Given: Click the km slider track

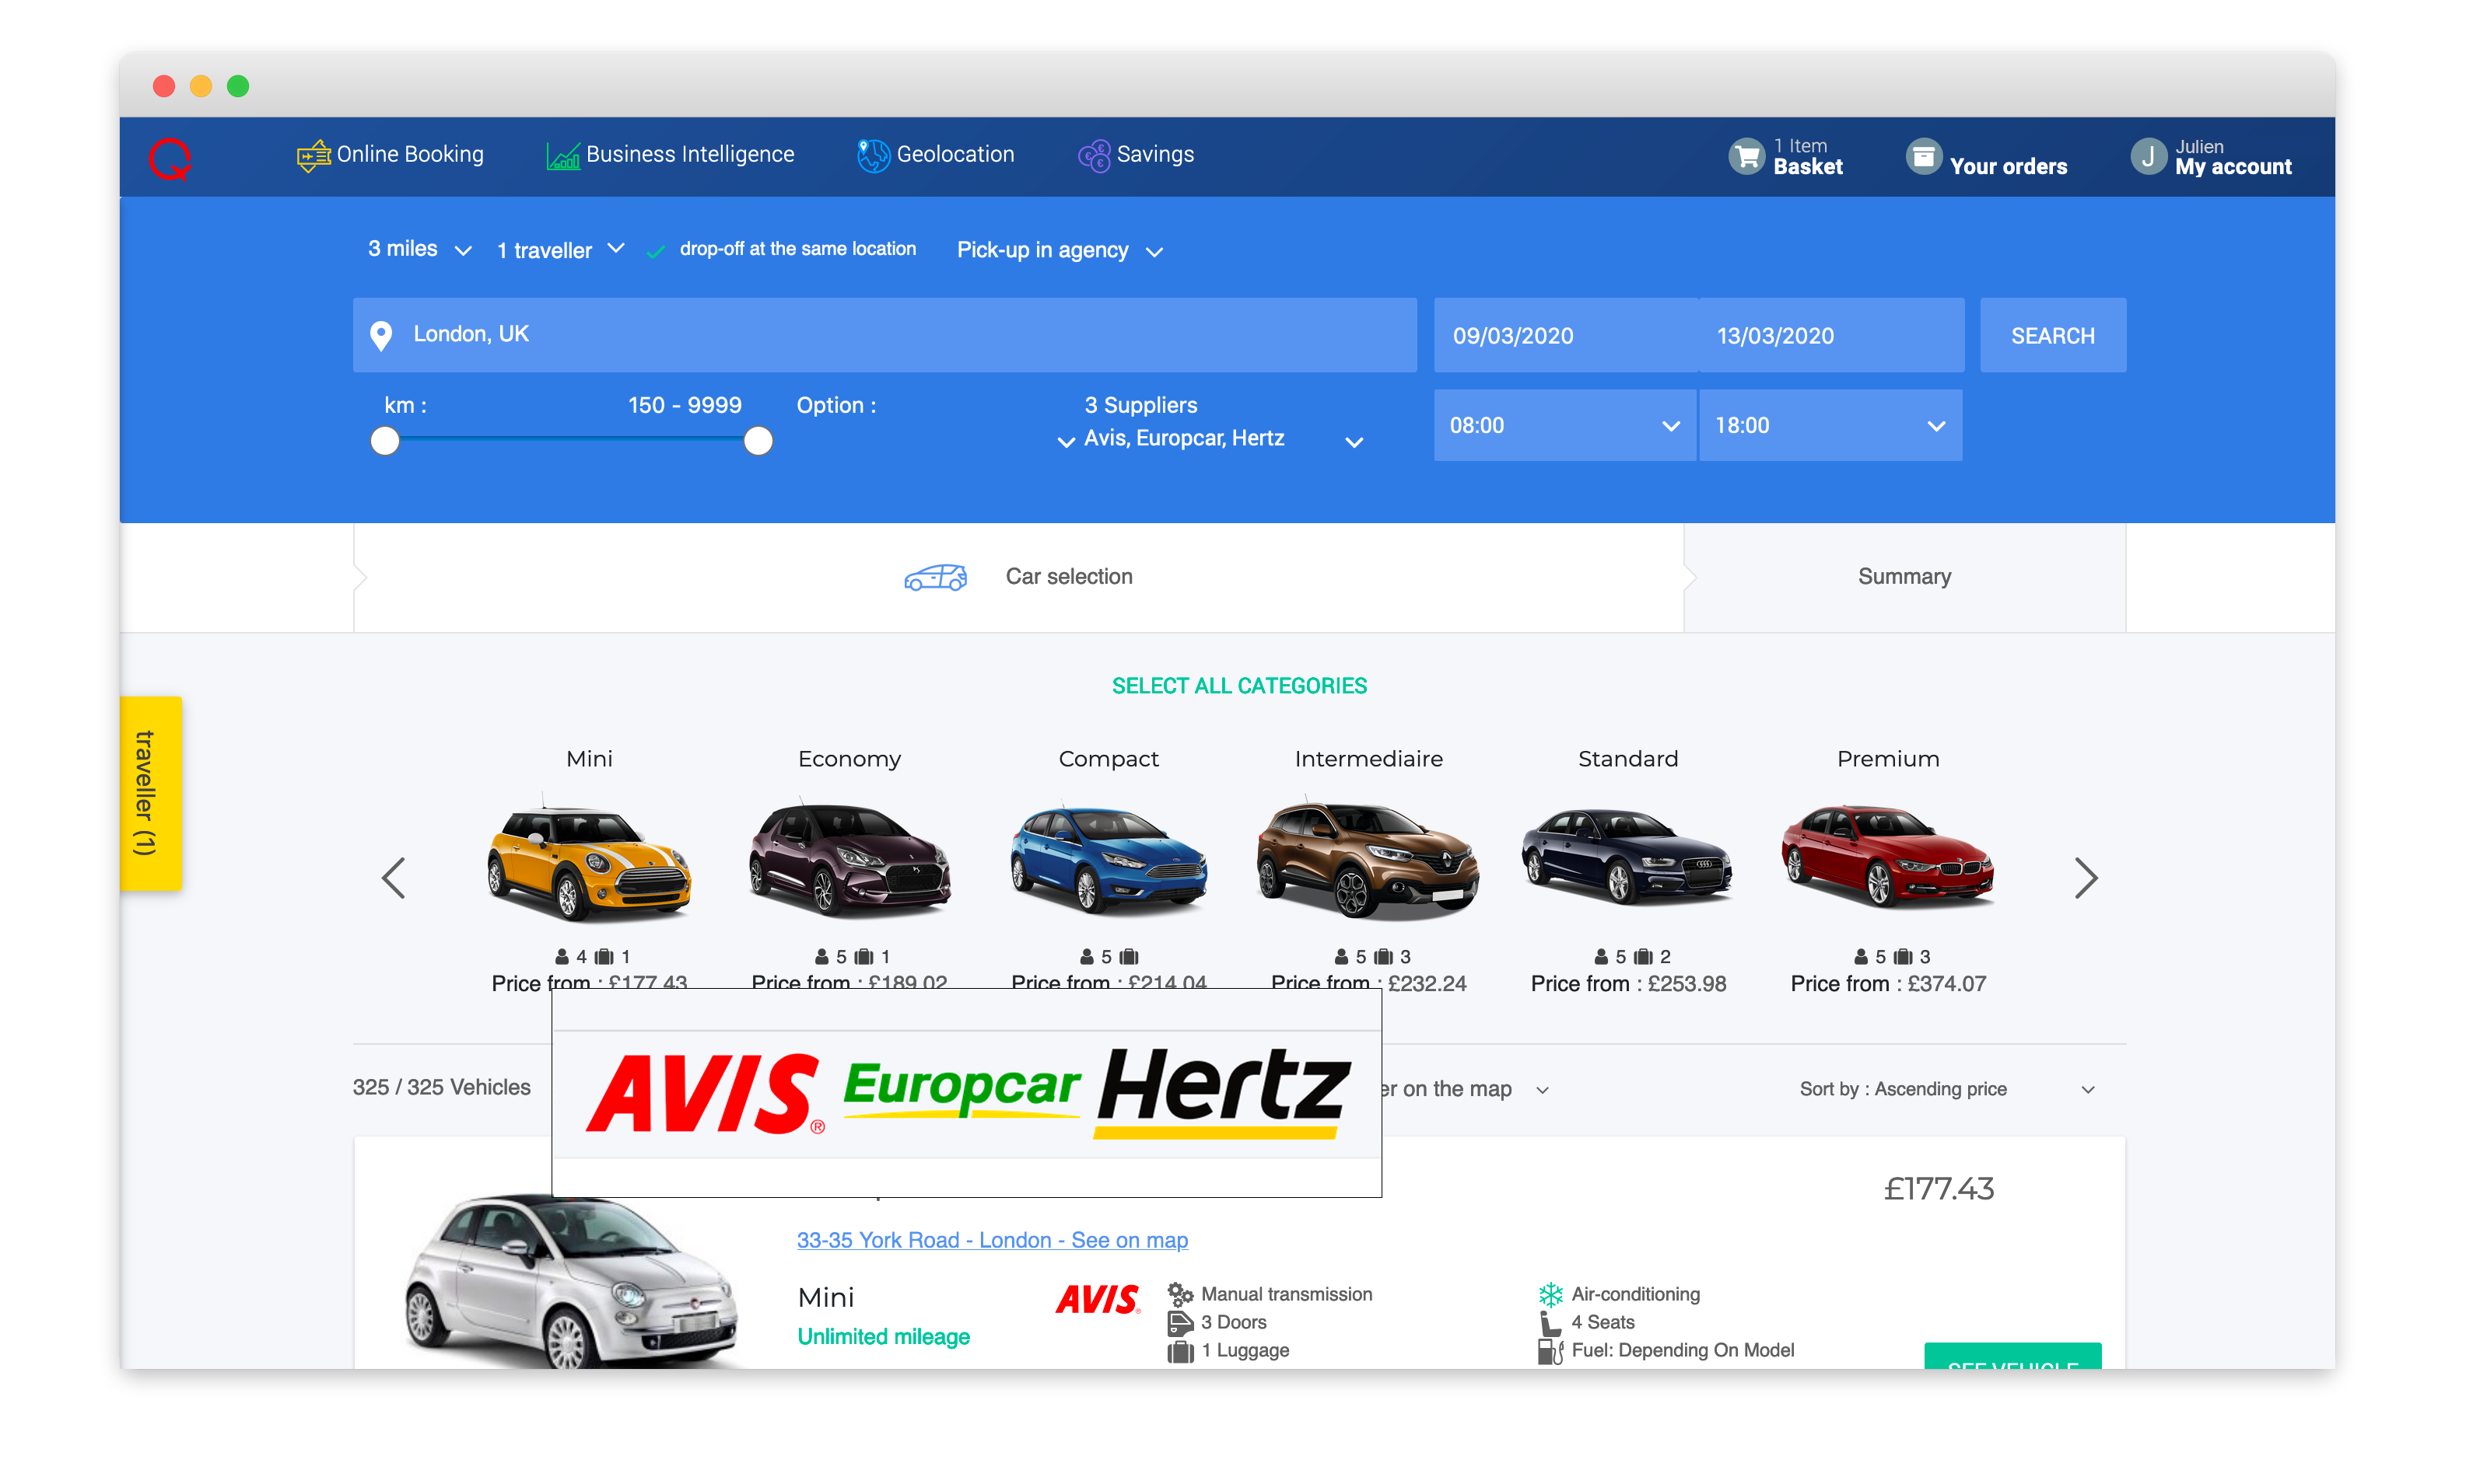Looking at the screenshot, I should coord(571,439).
